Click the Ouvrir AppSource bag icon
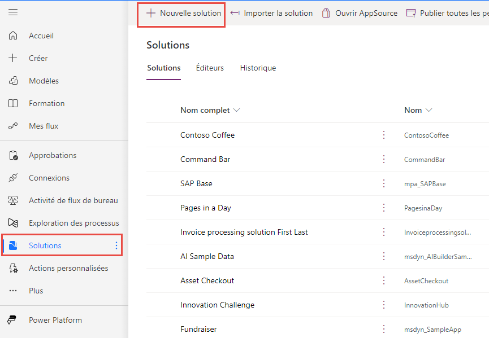This screenshot has height=338, width=489. coord(326,13)
